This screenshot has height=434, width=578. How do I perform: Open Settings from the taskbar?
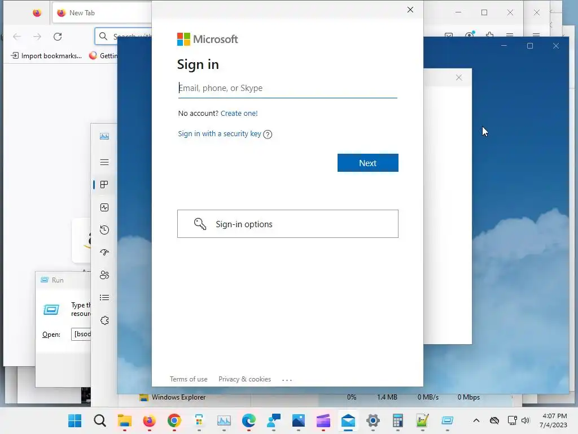(x=373, y=420)
